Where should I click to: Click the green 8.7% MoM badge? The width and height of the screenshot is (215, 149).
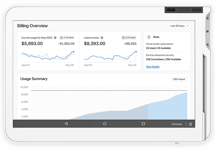(x=129, y=38)
